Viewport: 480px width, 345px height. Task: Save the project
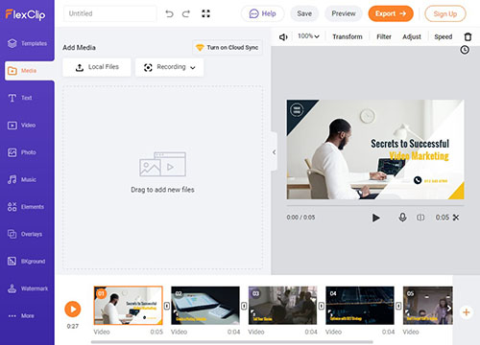pyautogui.click(x=304, y=13)
